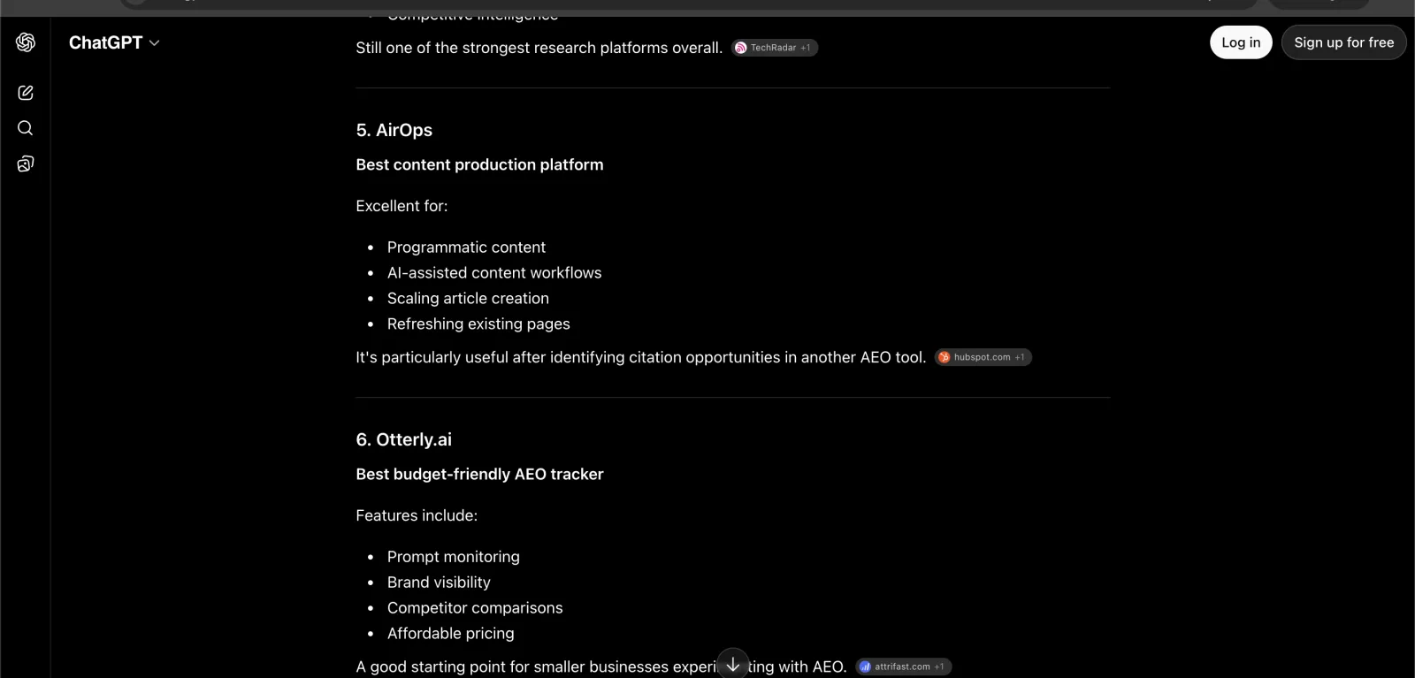Open the ChatGPT model selector dropdown
The image size is (1415, 678).
114,42
